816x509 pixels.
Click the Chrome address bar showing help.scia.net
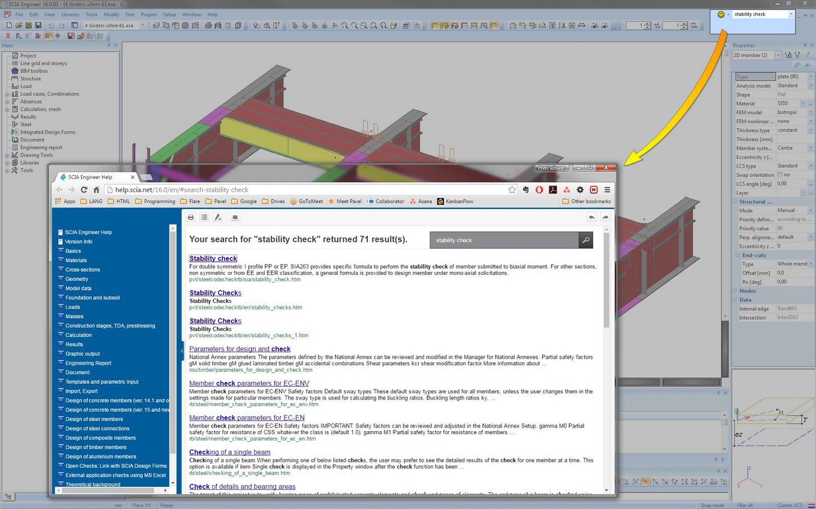[x=312, y=190]
